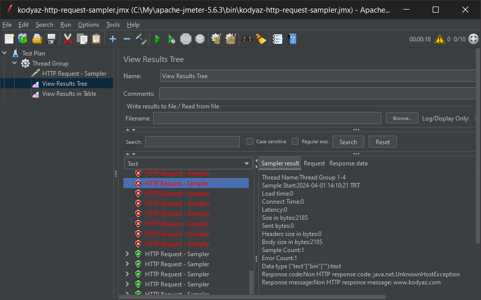
Task: Open the Help menu
Action: point(133,25)
